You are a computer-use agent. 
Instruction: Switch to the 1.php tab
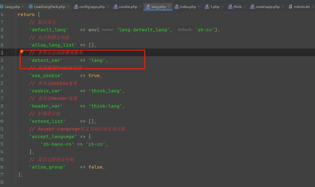(x=215, y=7)
